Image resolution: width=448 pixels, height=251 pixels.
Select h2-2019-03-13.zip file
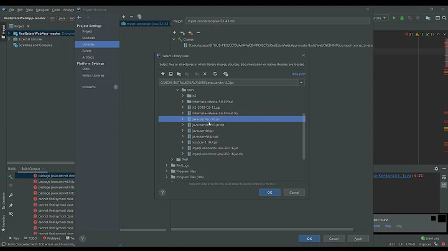(x=206, y=107)
